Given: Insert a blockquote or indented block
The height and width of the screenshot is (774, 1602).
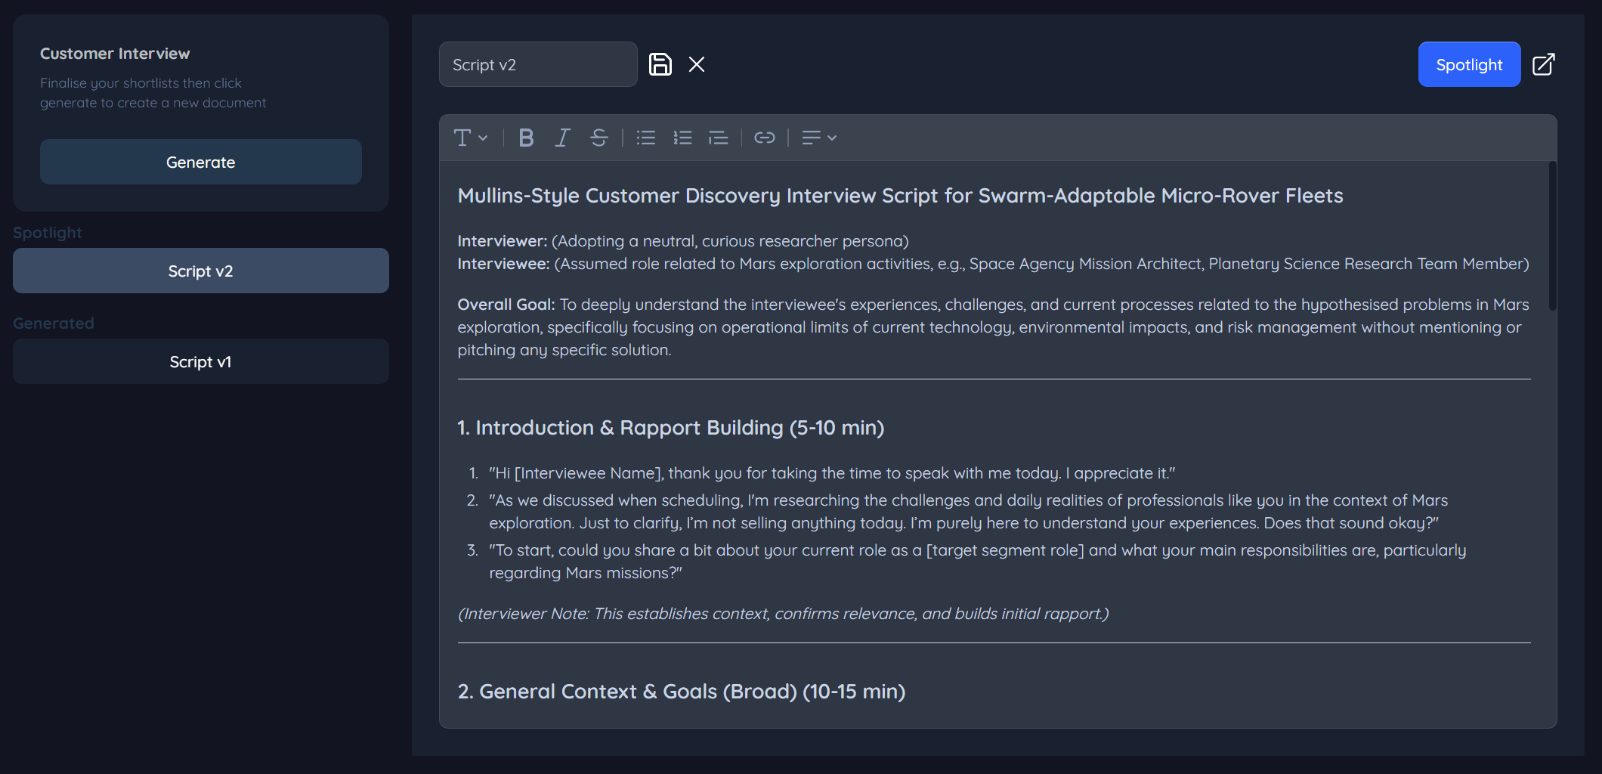Looking at the screenshot, I should 719,138.
